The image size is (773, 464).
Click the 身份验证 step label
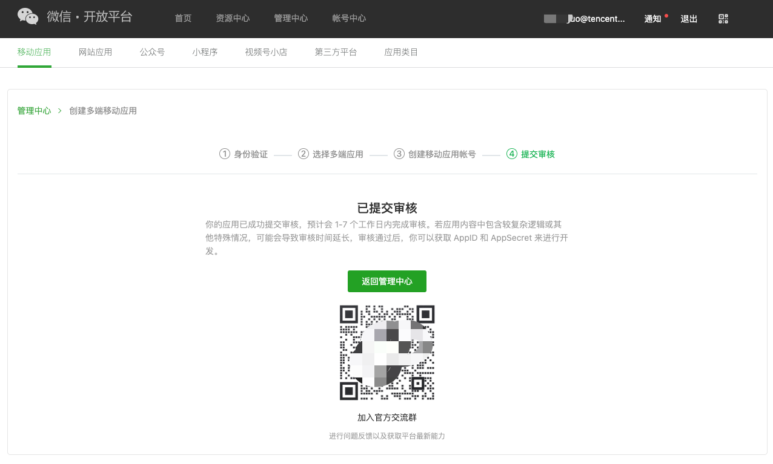point(251,154)
